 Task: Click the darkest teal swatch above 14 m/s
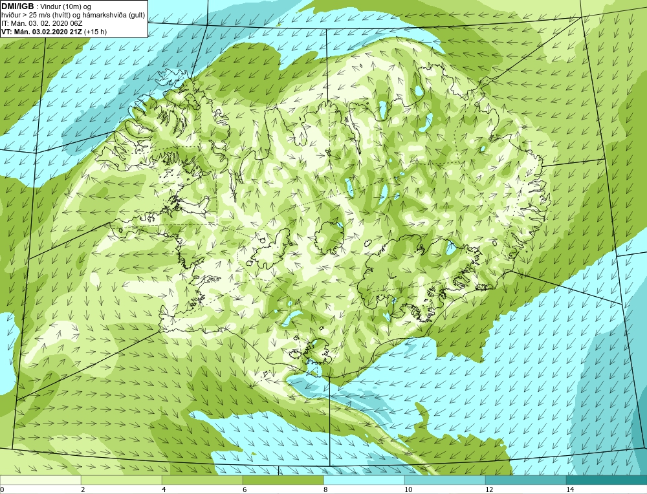click(607, 480)
